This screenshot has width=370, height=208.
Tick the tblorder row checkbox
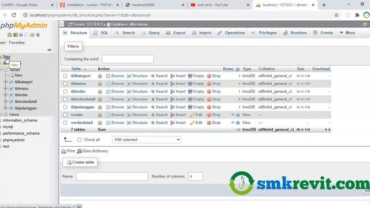coord(65,91)
